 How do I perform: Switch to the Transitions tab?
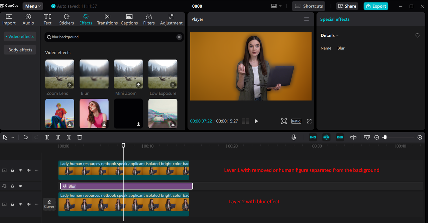click(x=107, y=19)
